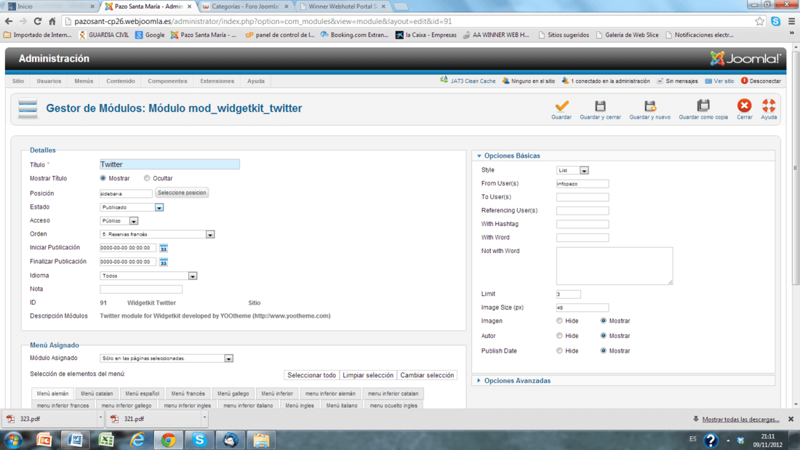Screen dimensions: 800x450
Task: Bookmark page with star icon
Action: (760, 21)
